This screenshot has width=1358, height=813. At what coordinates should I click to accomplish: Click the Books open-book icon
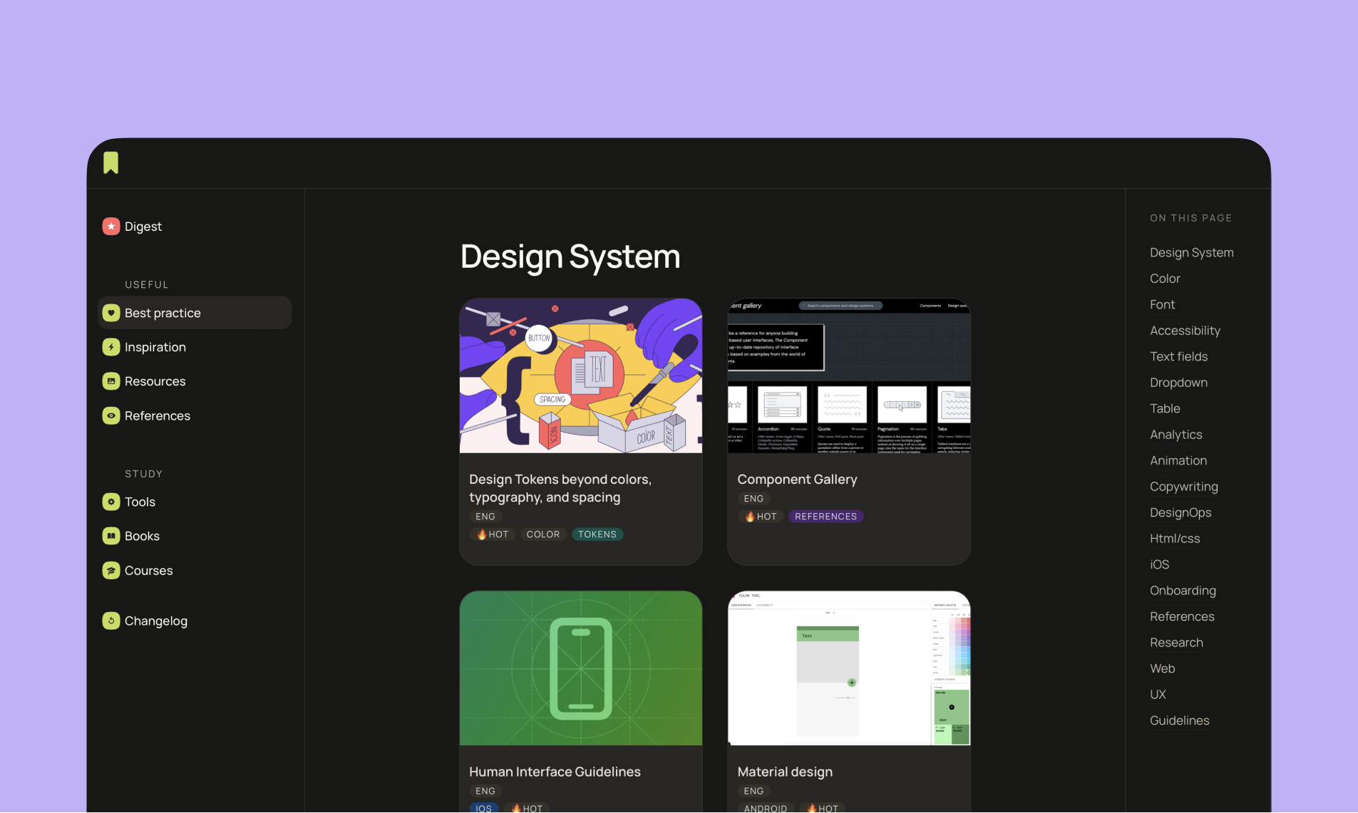pyautogui.click(x=111, y=536)
